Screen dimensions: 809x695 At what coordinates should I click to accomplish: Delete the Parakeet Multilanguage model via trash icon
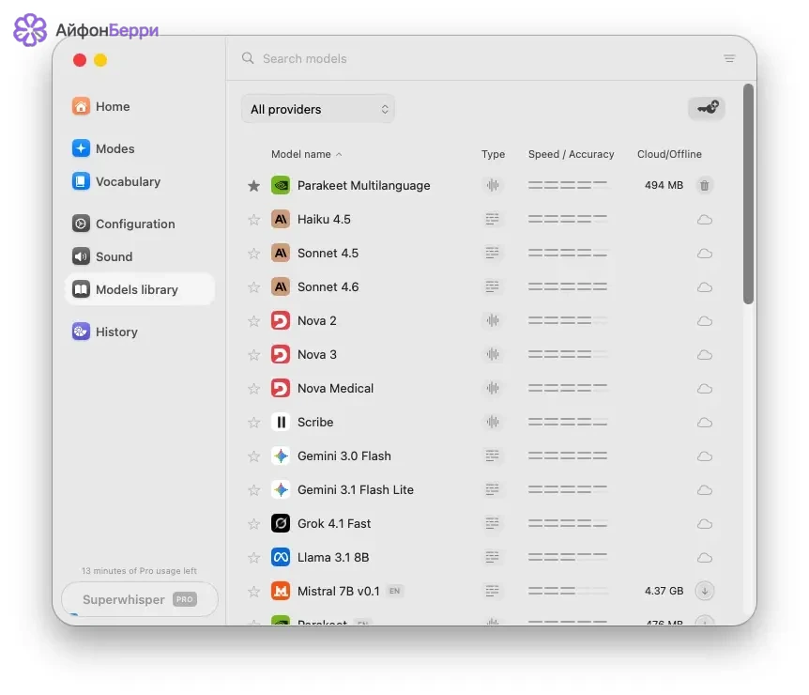(704, 185)
